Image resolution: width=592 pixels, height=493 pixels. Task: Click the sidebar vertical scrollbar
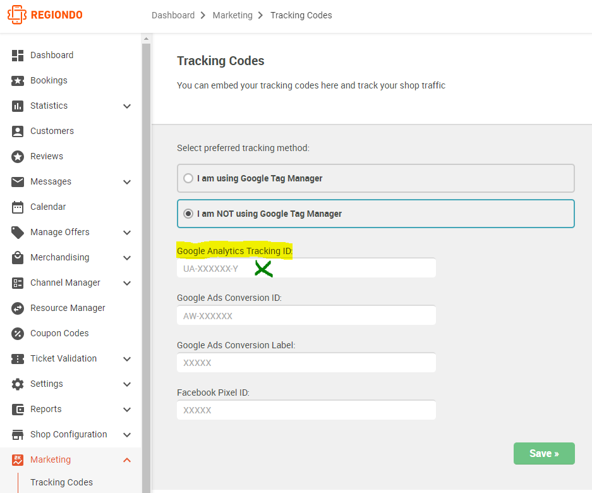(x=146, y=264)
